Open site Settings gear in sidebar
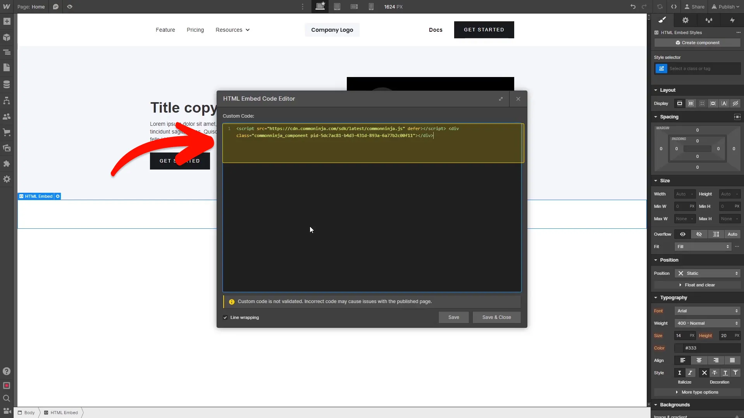This screenshot has height=418, width=744. pos(7,179)
